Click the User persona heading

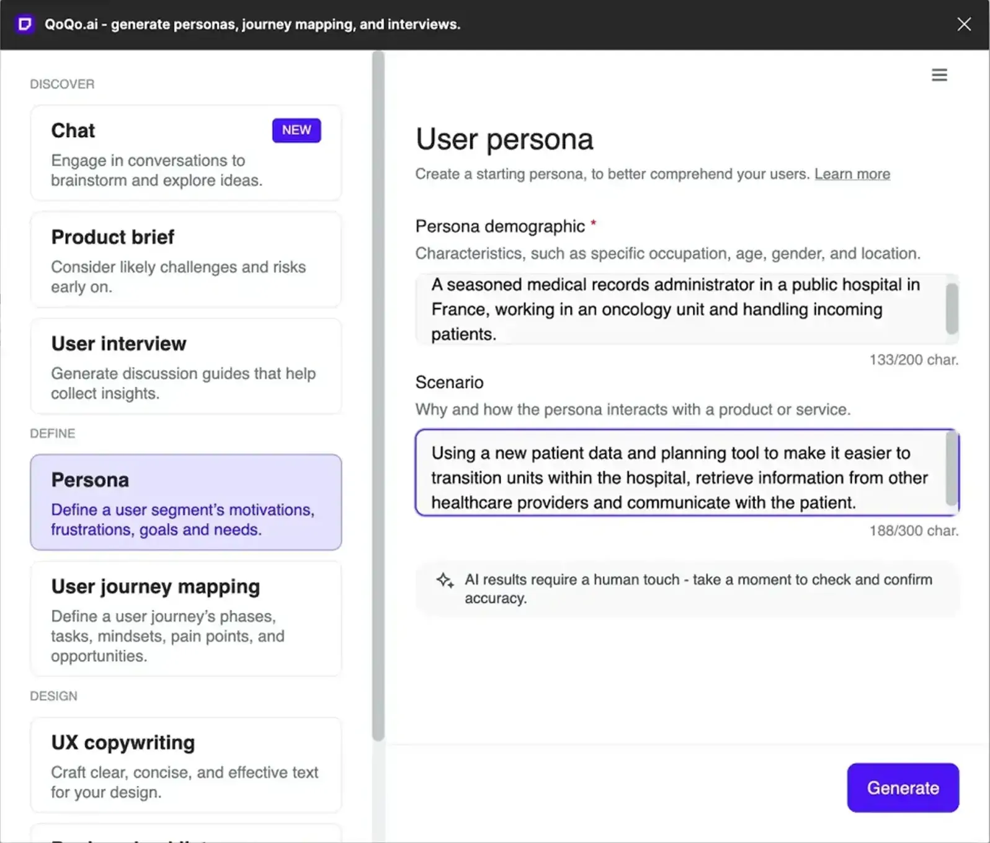pos(504,139)
